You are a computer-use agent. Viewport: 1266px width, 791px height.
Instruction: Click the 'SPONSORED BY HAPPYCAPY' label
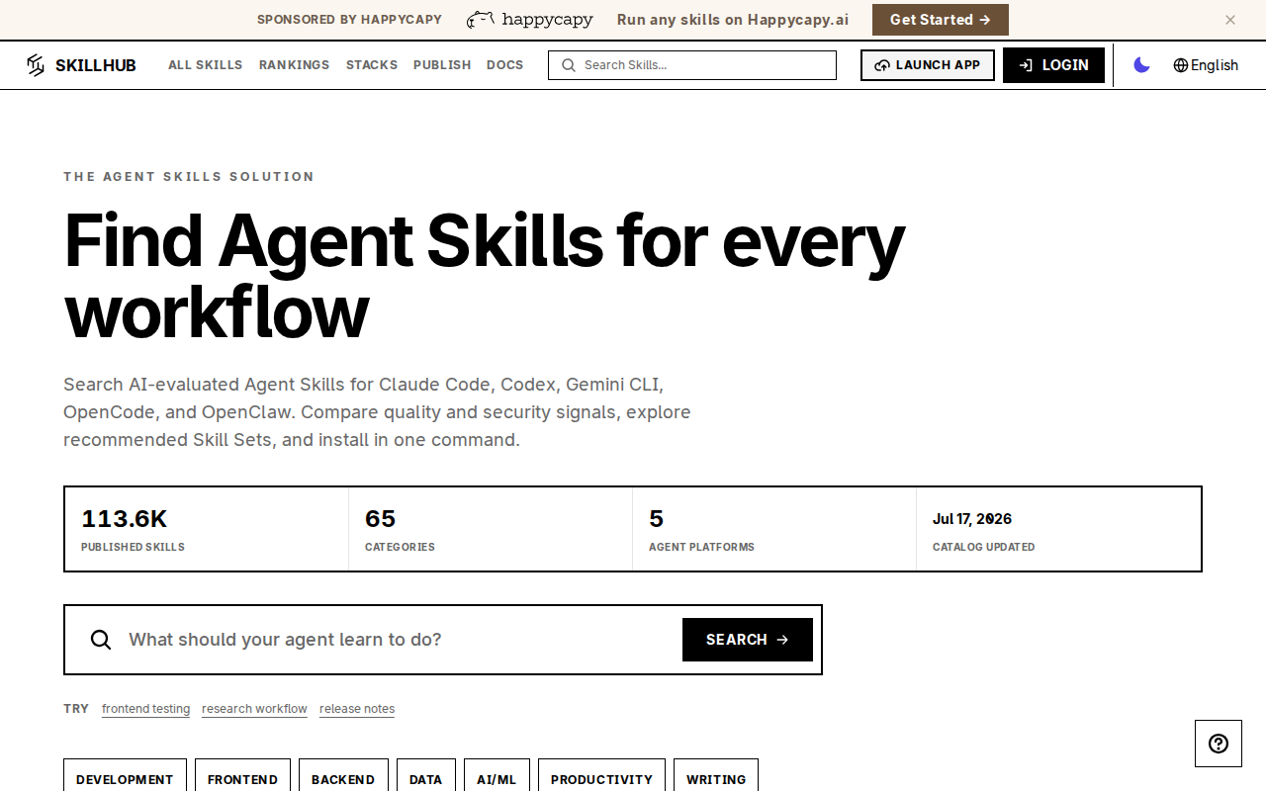[x=349, y=20]
